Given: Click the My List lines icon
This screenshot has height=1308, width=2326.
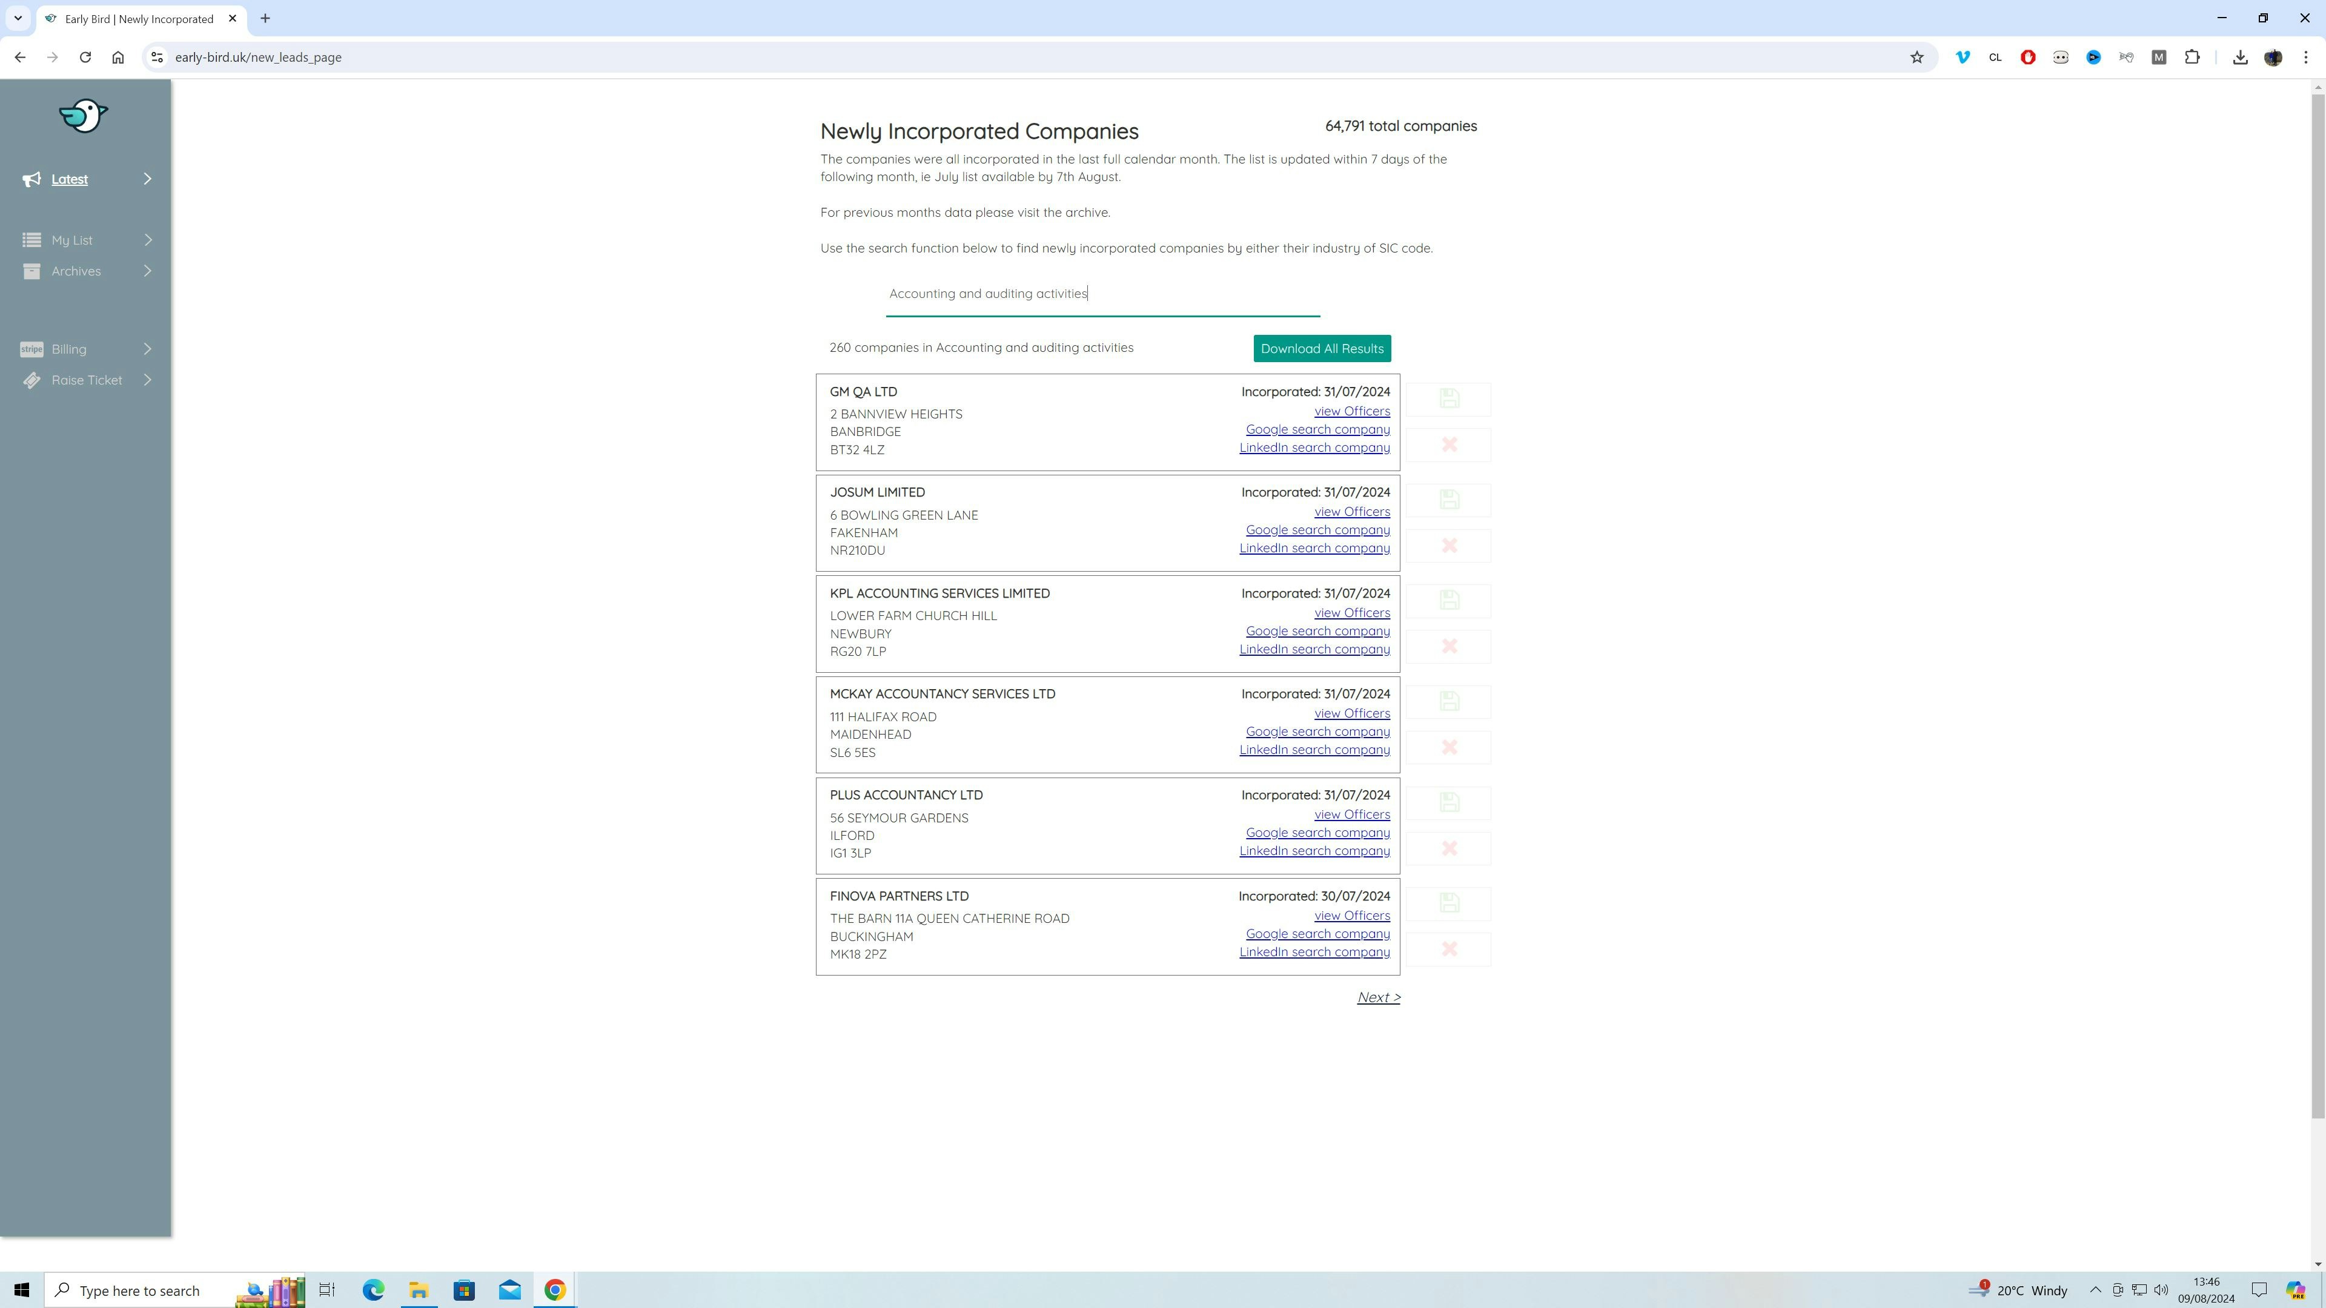Looking at the screenshot, I should tap(31, 240).
